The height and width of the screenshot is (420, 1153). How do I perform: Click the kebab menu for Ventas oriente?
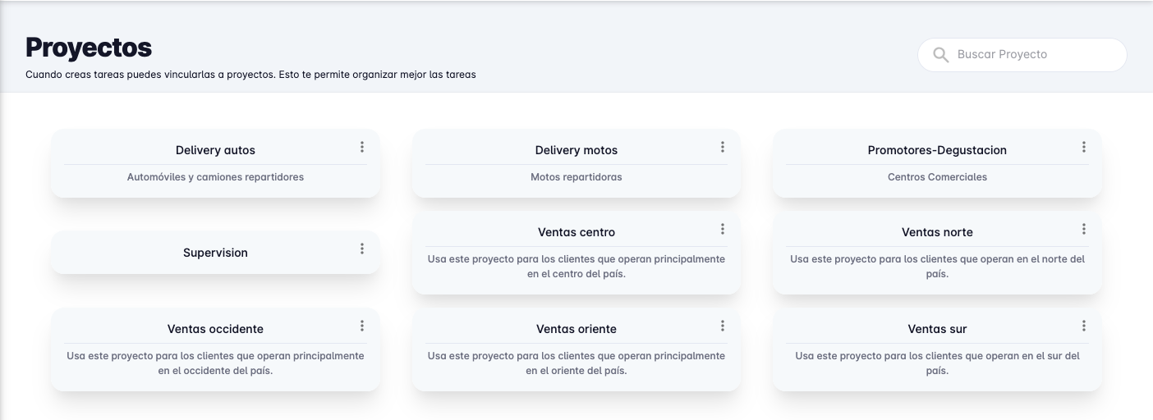[723, 326]
